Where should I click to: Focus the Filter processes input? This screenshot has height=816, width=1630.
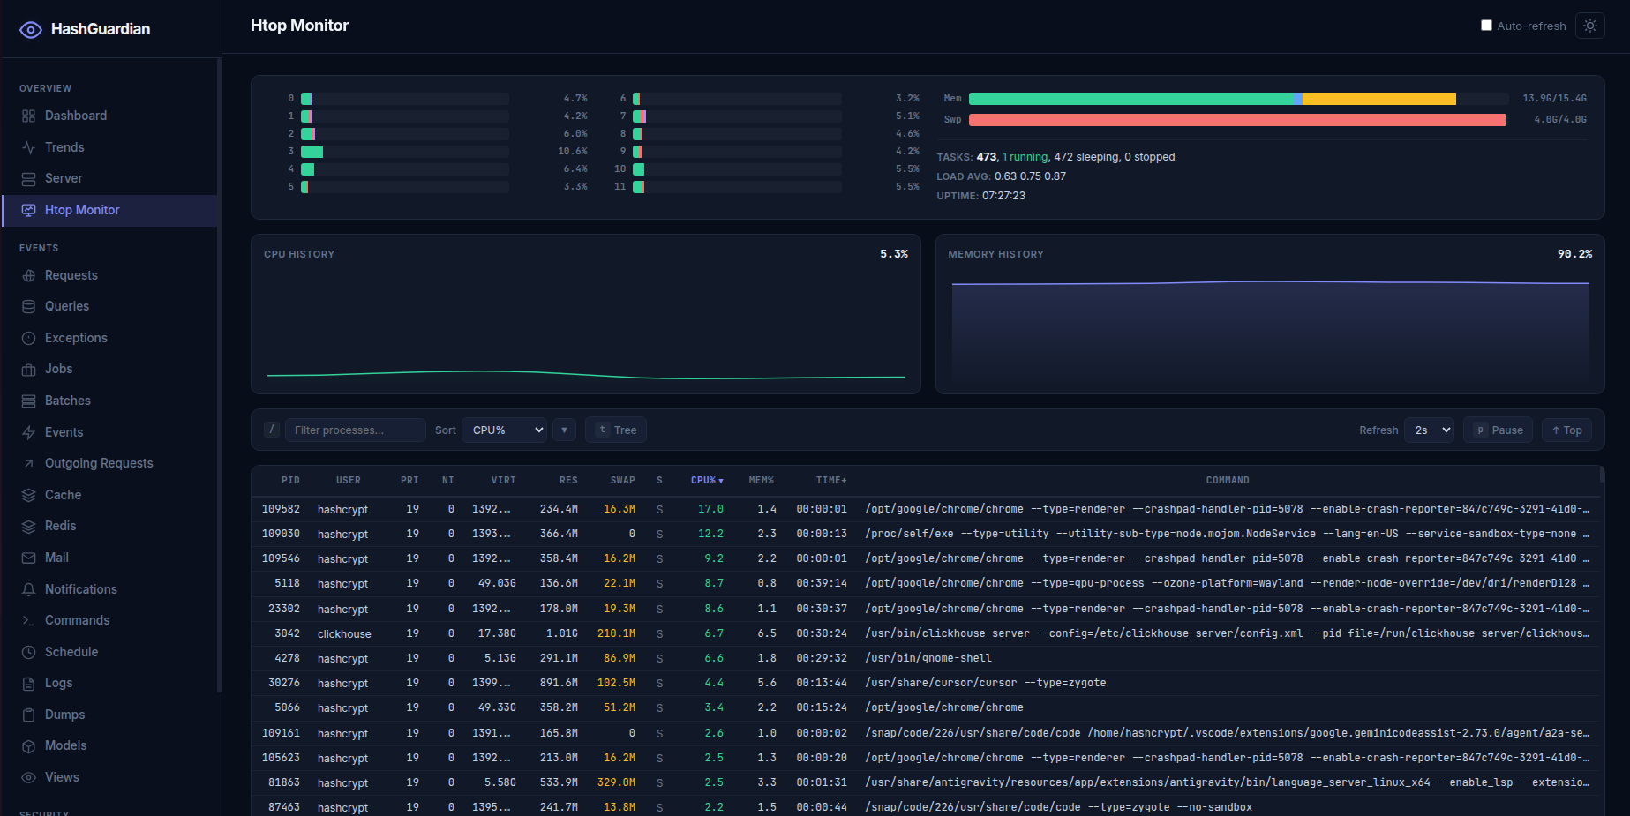click(355, 430)
